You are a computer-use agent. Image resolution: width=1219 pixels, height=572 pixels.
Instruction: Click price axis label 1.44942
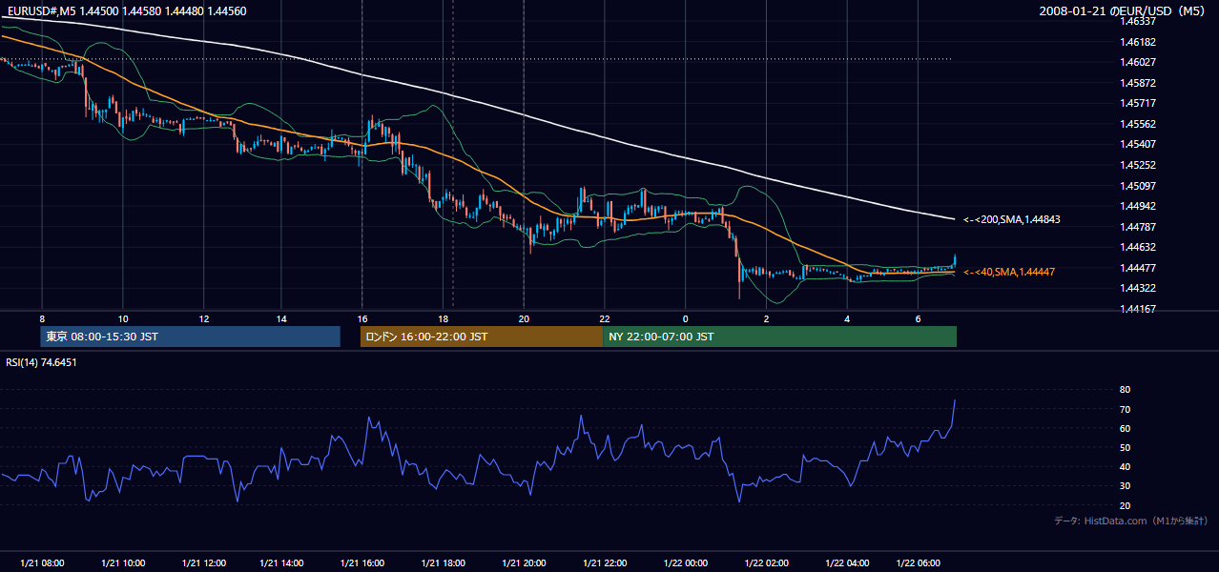point(1137,206)
